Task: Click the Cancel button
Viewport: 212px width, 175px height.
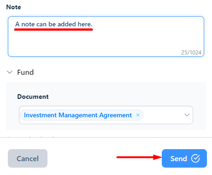Action: 28,158
